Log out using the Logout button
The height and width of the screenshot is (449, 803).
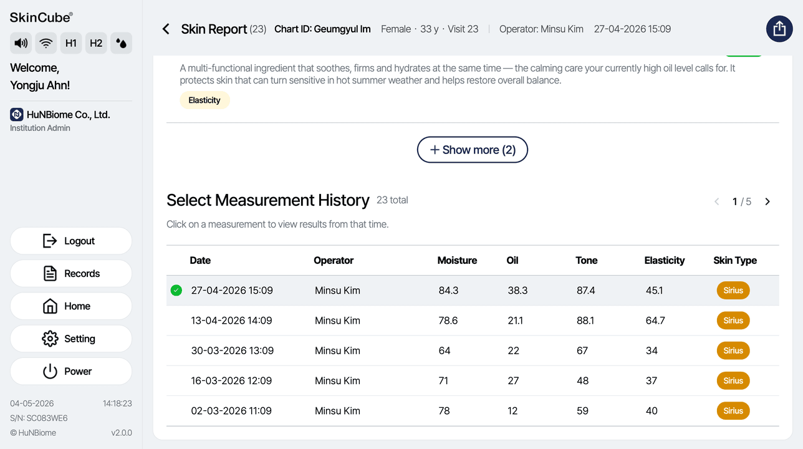tap(71, 241)
